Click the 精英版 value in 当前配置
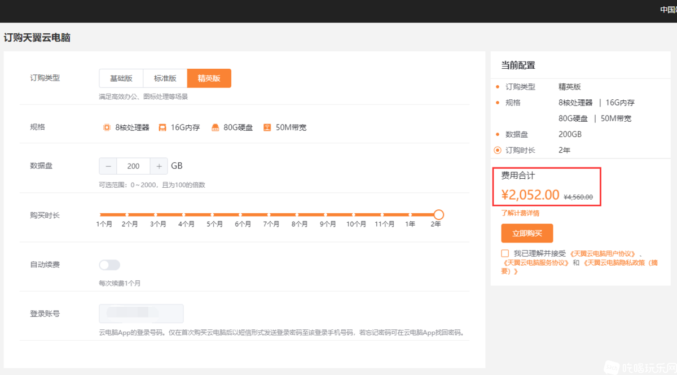 click(x=569, y=87)
